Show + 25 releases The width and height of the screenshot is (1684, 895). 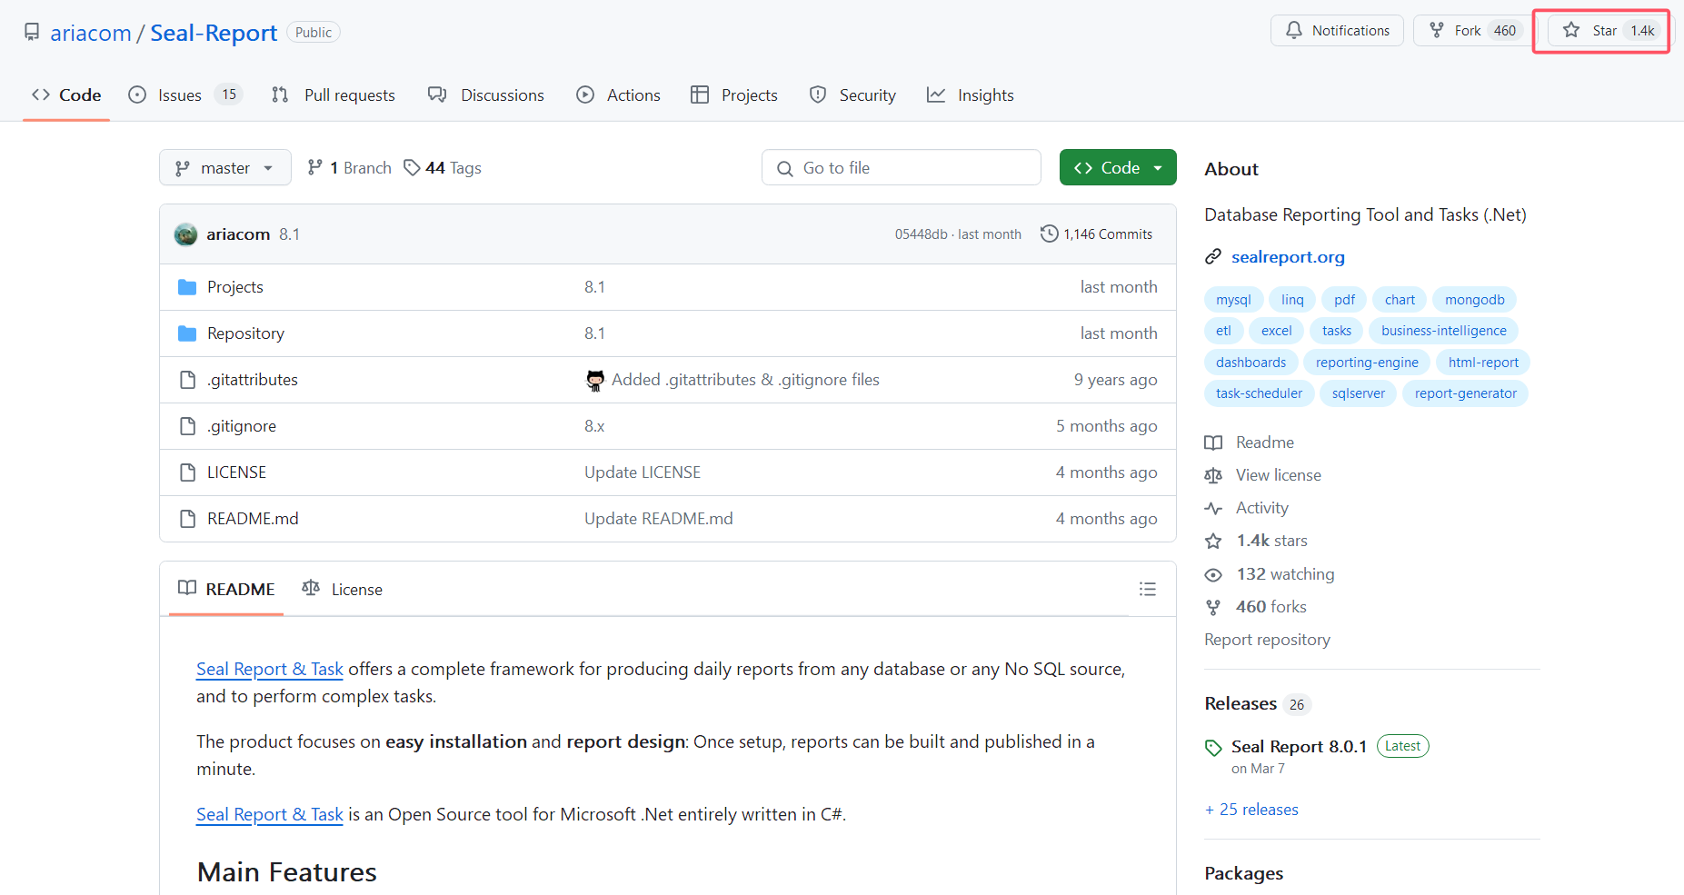point(1251,810)
